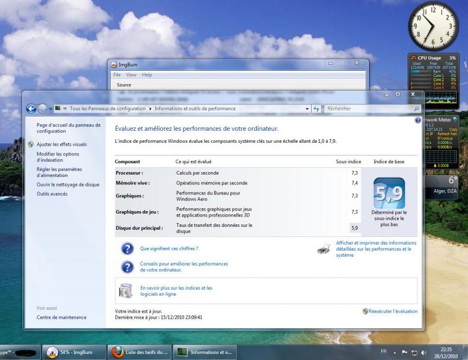Click in the Rechercher search field
Image resolution: width=468 pixels, height=360 pixels.
367,109
